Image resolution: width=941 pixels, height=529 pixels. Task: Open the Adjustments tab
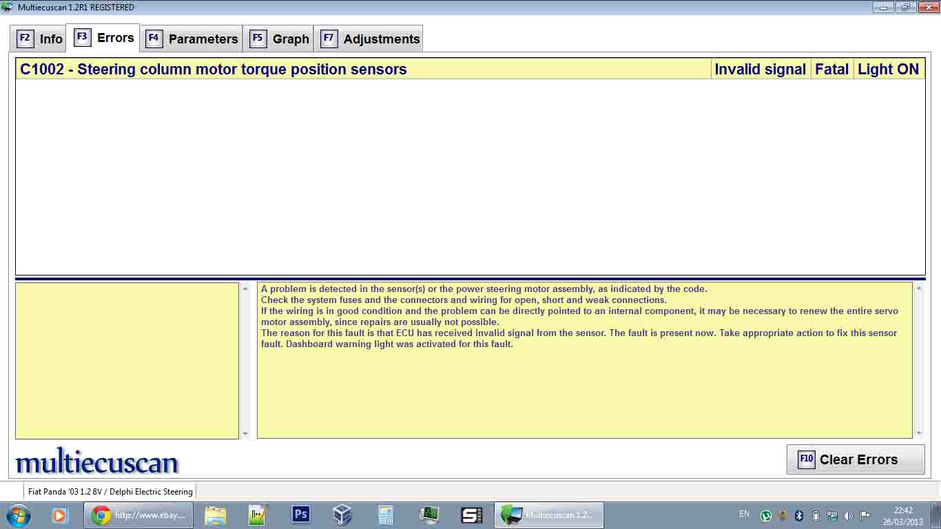click(x=371, y=39)
